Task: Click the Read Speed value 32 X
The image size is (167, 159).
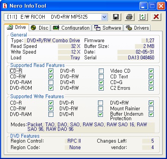Action: pos(69,46)
